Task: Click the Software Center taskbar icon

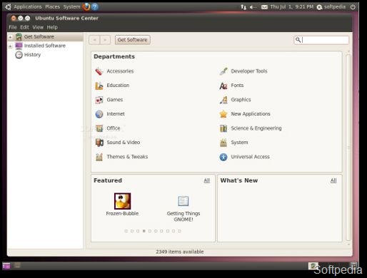Action: tap(313, 266)
